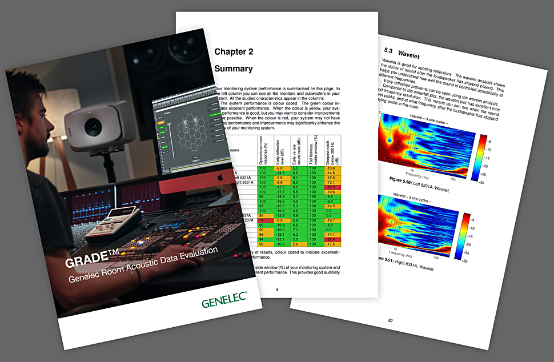554x362 pixels.
Task: Click the yellow "88" cell in the table
Action: 266,235
